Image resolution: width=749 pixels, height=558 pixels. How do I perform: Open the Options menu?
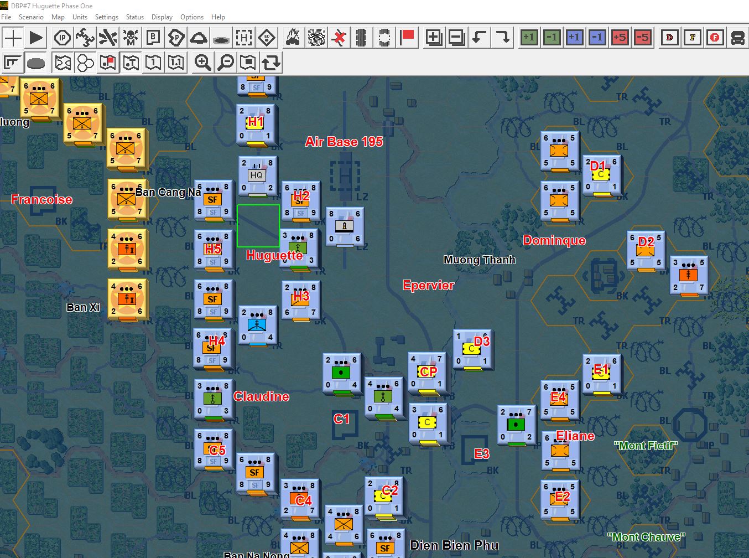[192, 17]
